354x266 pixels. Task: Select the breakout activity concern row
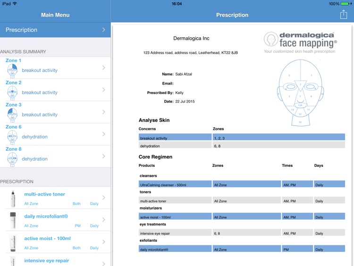click(242, 137)
